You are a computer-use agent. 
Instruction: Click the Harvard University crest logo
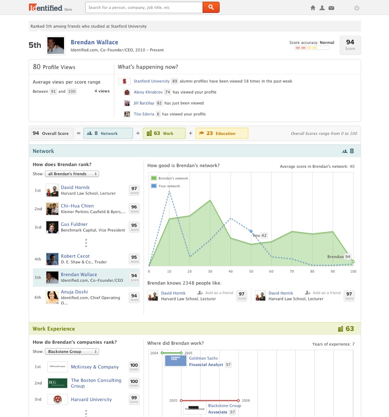pyautogui.click(x=58, y=399)
